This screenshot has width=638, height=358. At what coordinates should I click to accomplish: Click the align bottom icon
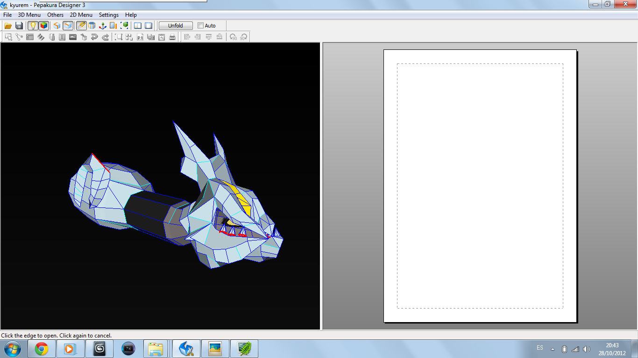(219, 37)
